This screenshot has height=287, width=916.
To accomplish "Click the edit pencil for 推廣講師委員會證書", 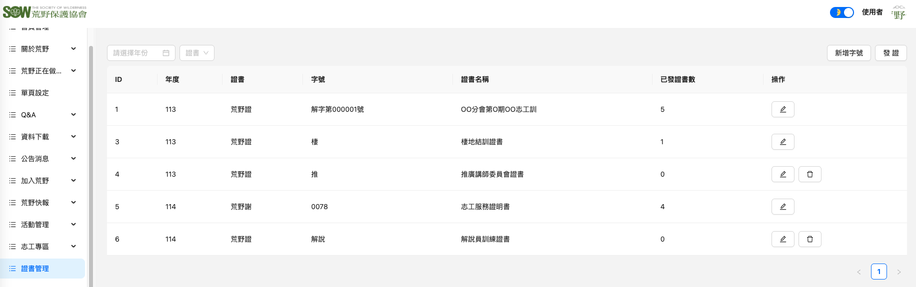I will [782, 174].
